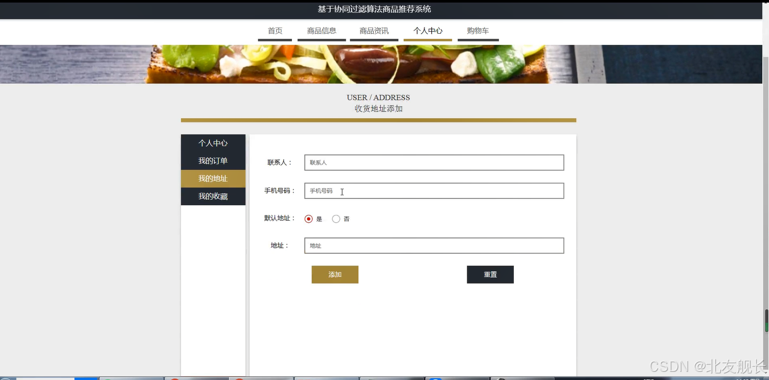Open the 购物车 shopping cart page
The image size is (769, 380).
477,31
